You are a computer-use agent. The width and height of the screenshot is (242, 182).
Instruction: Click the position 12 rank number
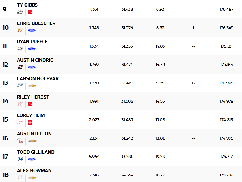(5, 65)
